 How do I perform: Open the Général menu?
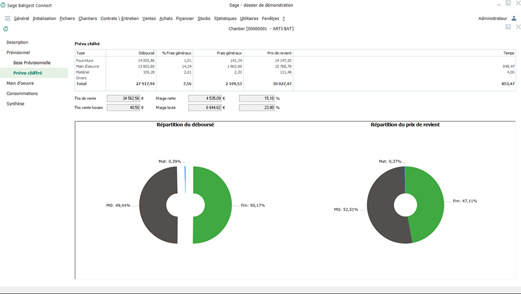pyautogui.click(x=22, y=19)
